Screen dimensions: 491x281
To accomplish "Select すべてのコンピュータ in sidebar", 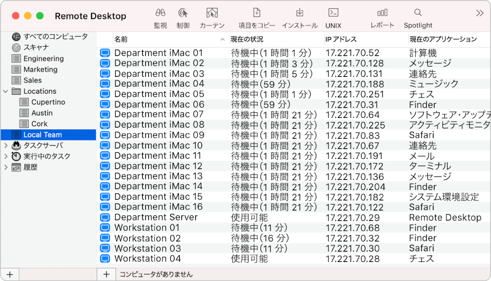I will coord(56,36).
